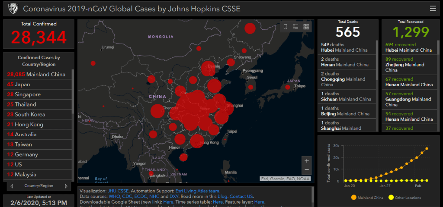Viewport: 443px width, 207px height.
Task: Open the hamburger menu in the header
Action: pos(433,9)
